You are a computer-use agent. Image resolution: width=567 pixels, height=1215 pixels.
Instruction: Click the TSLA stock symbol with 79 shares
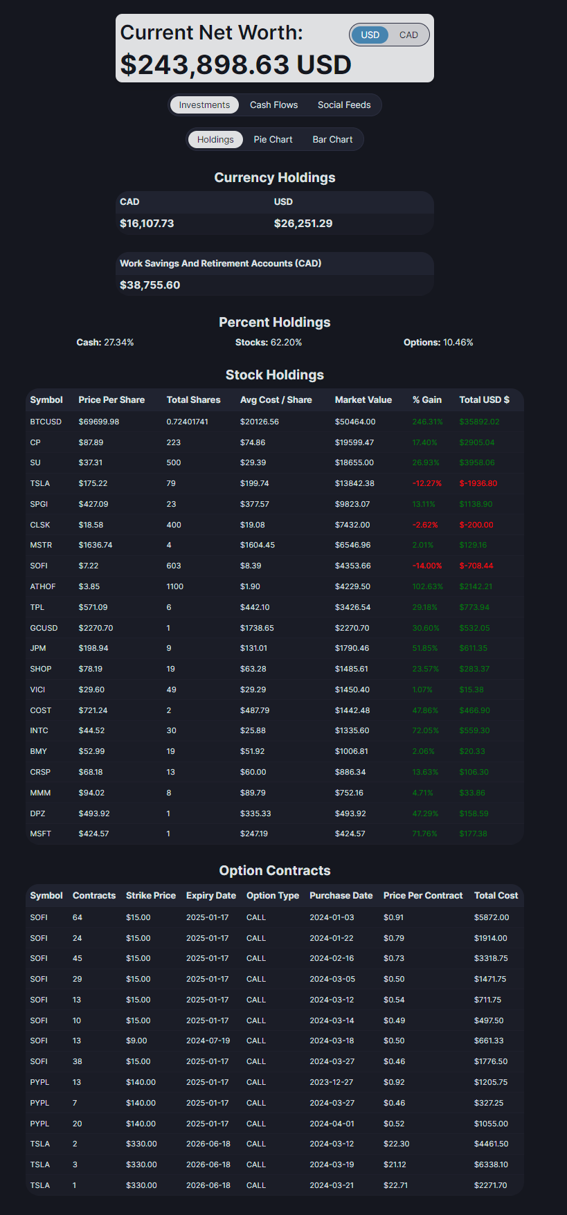tap(39, 483)
